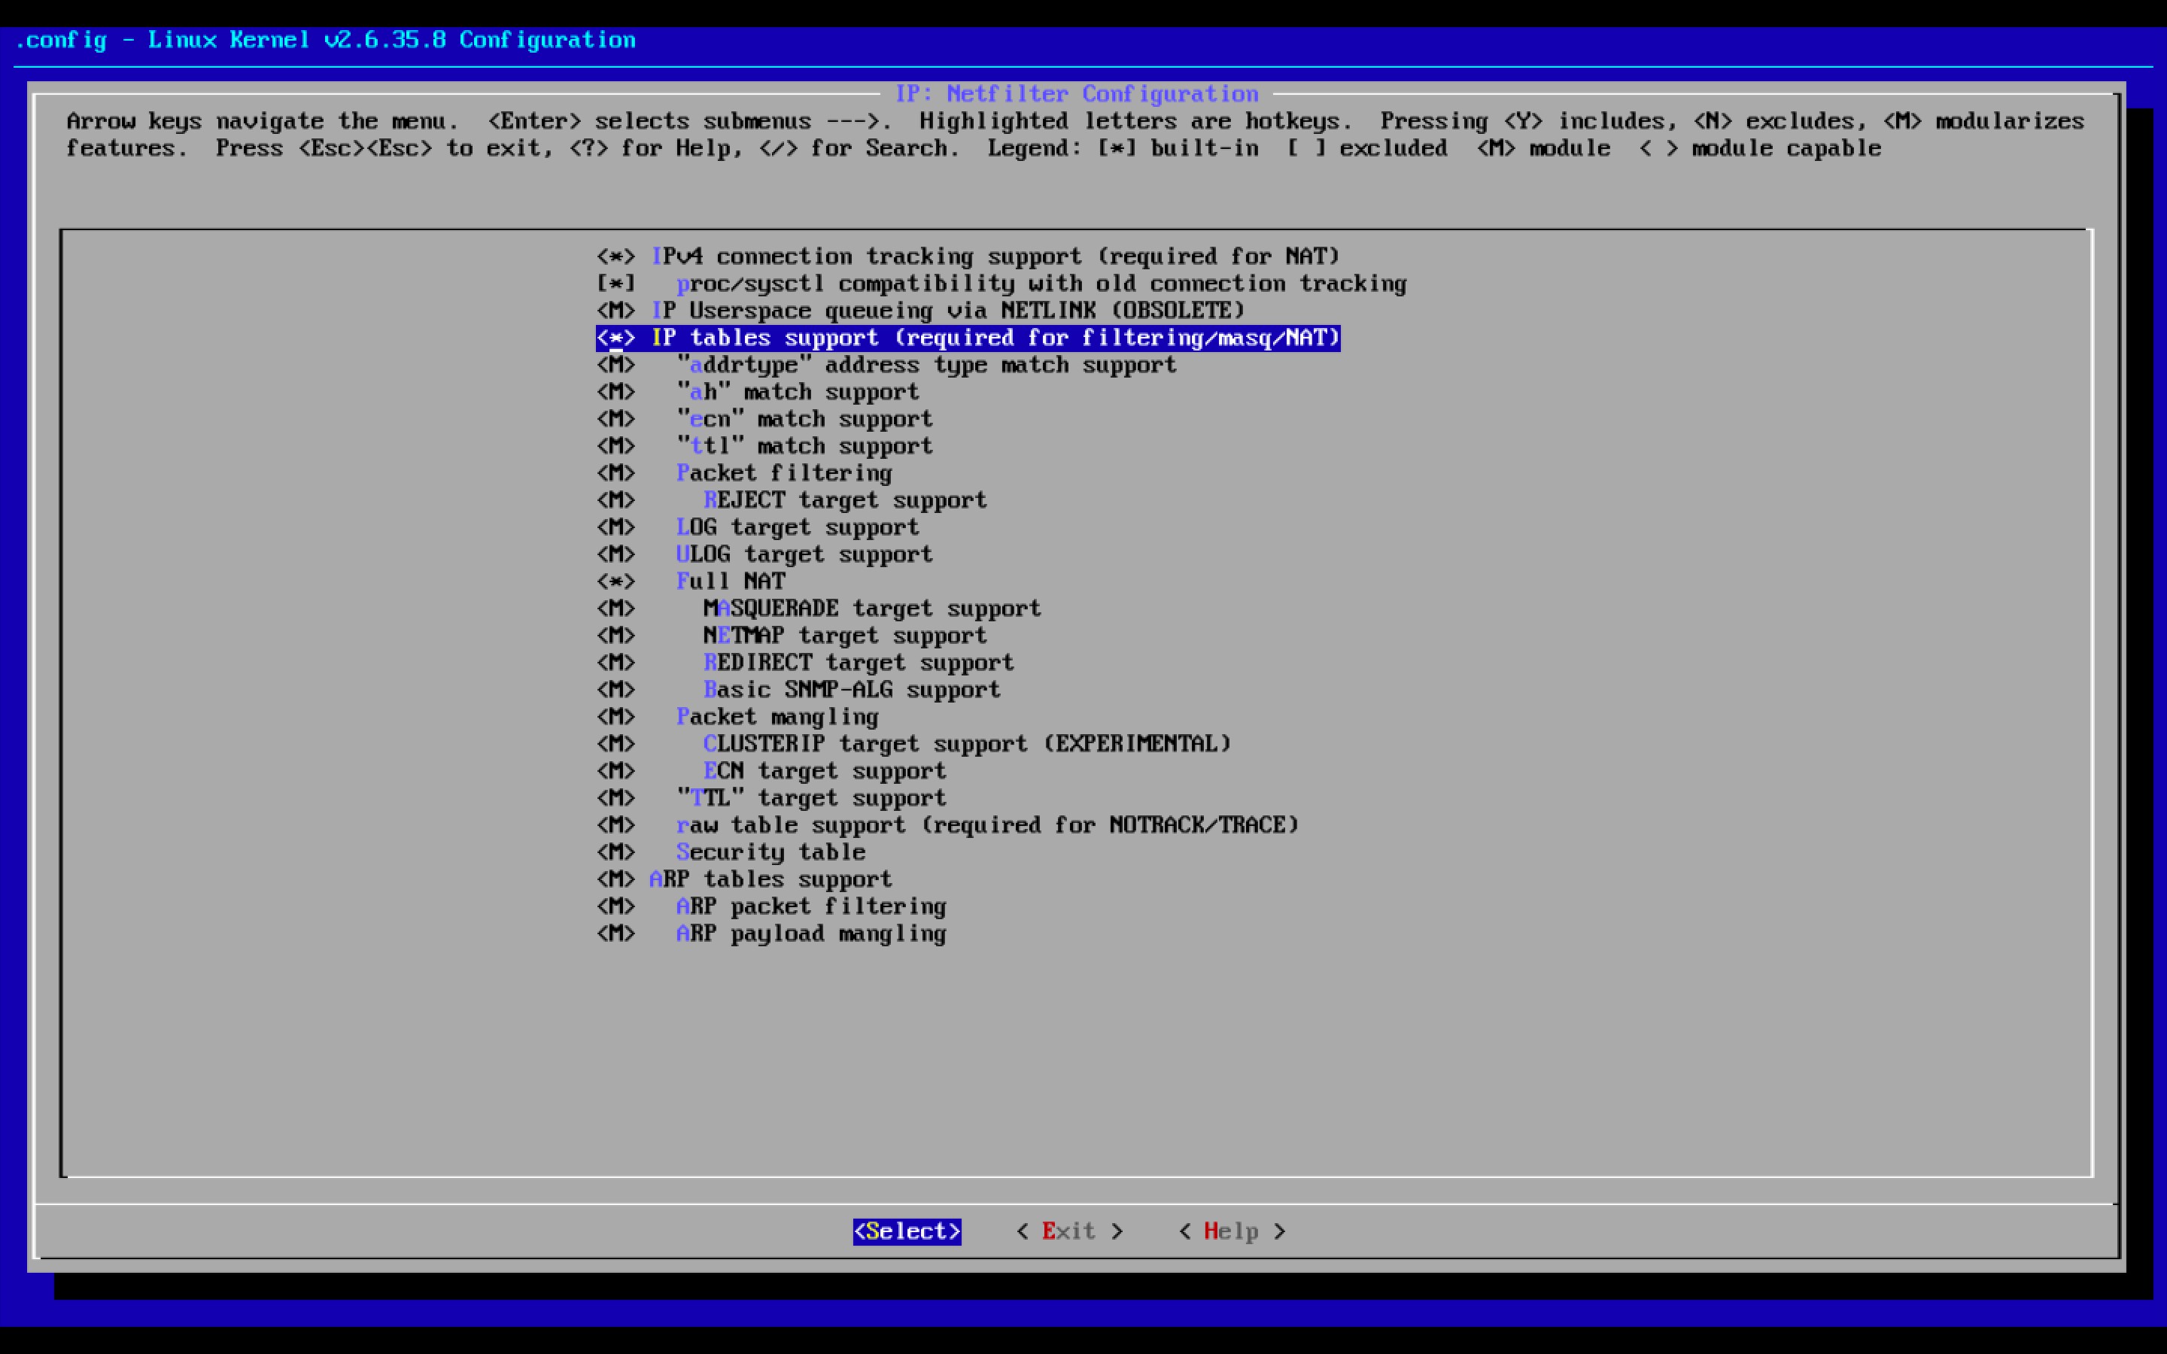Select IP Userspace queueing via NETLINK entry
The image size is (2167, 1354).
point(947,311)
